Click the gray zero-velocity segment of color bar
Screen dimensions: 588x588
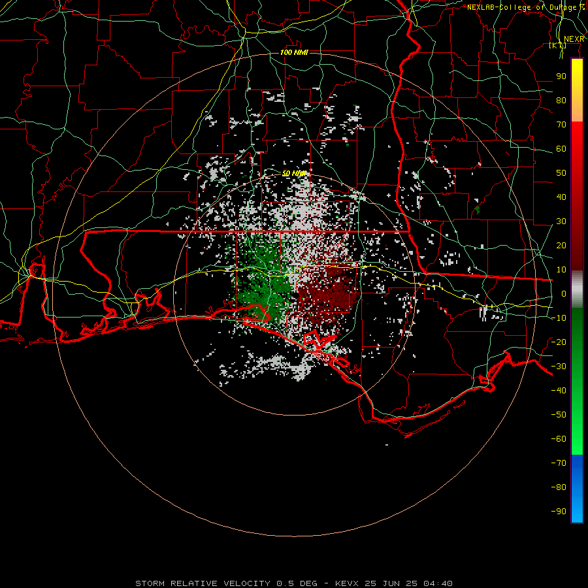point(577,289)
